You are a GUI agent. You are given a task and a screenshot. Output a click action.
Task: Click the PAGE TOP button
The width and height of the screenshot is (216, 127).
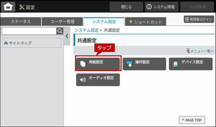coord(192,120)
